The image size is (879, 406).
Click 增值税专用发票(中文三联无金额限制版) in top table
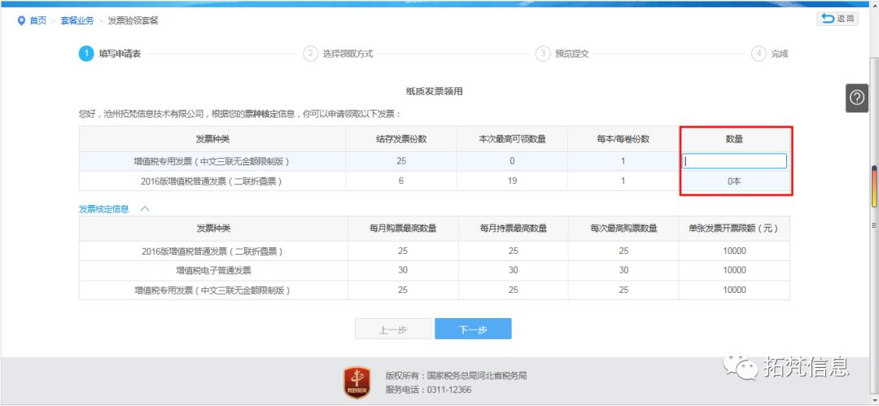click(212, 161)
